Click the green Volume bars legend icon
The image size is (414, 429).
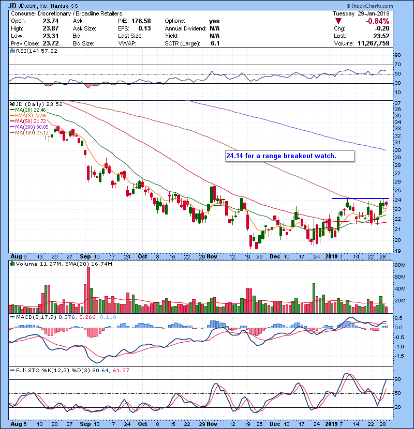click(x=12, y=264)
